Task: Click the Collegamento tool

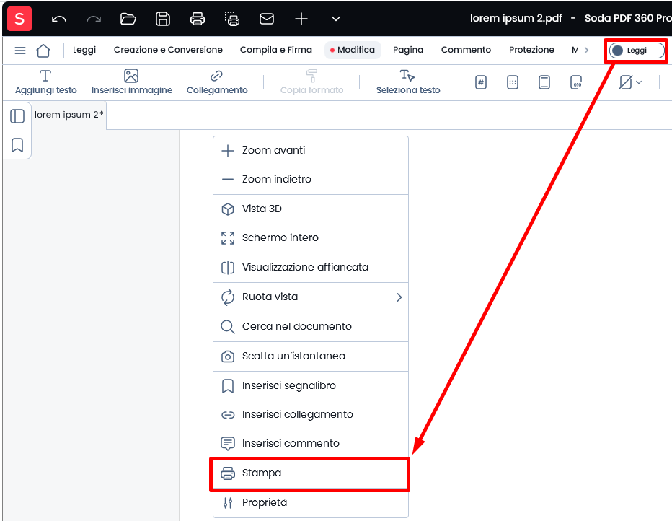Action: (x=217, y=82)
